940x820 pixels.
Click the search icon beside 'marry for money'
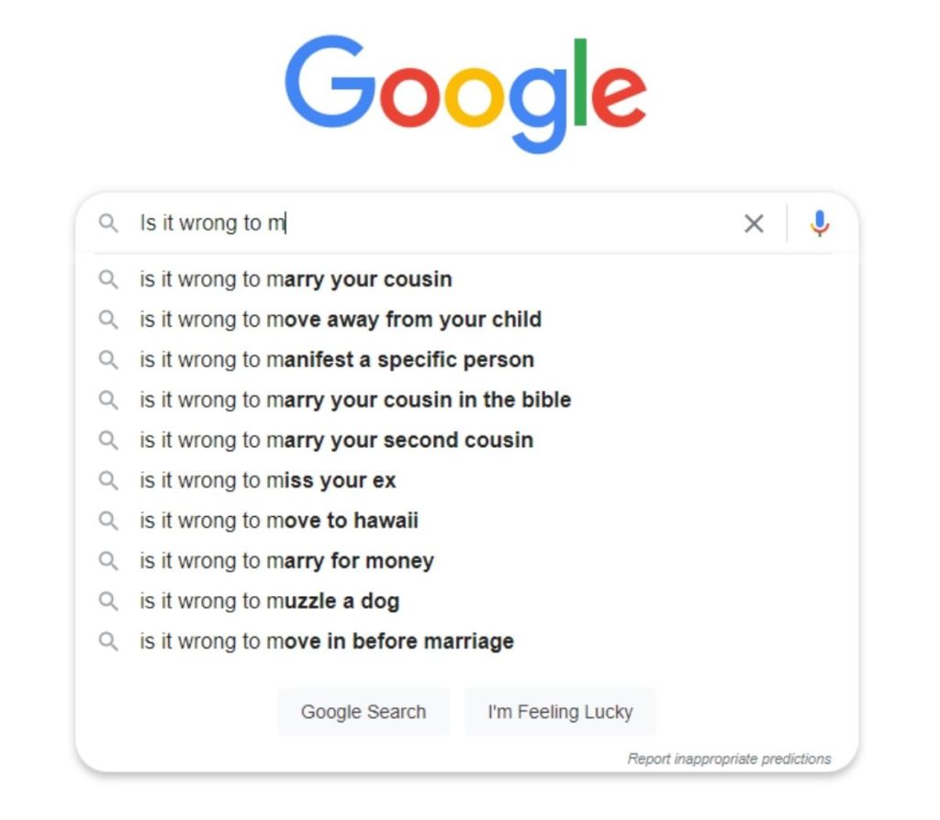108,561
